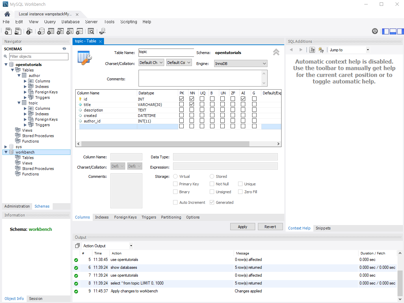
Task: Click the horizontal scrollbar of column grid
Action: tap(165, 144)
